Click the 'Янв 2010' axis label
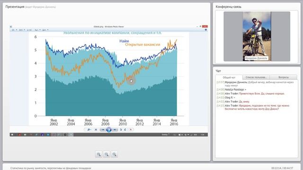Screen dimensions: 303x170 (123, 122)
